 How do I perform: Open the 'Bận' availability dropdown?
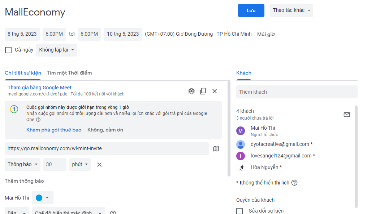tap(17, 211)
